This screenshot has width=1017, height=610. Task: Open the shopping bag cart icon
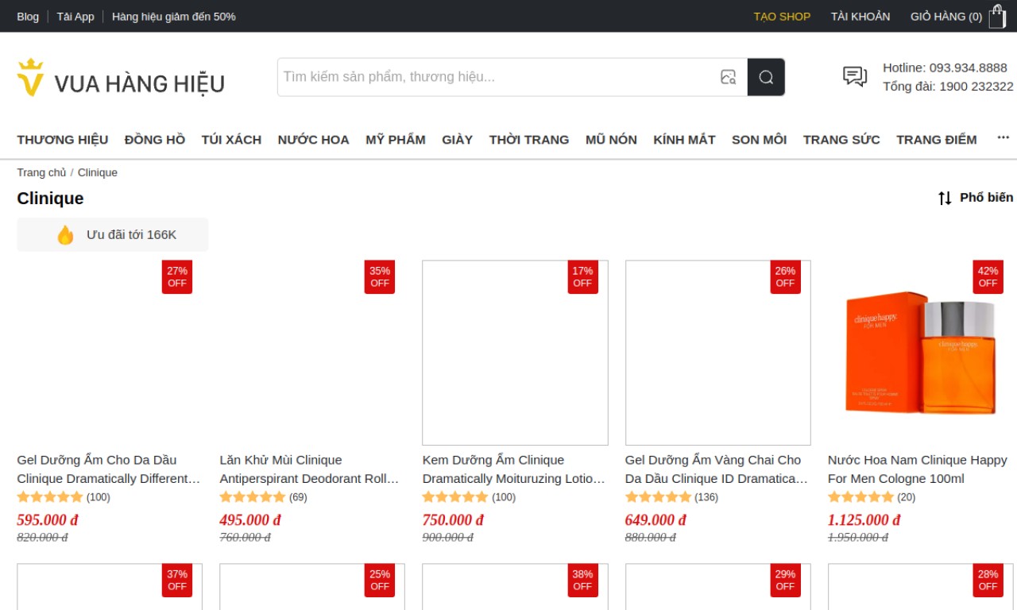click(x=997, y=17)
